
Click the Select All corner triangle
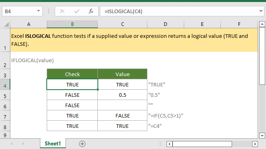click(6, 25)
